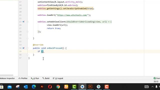Click the touch keyboard tray icon

146,87
